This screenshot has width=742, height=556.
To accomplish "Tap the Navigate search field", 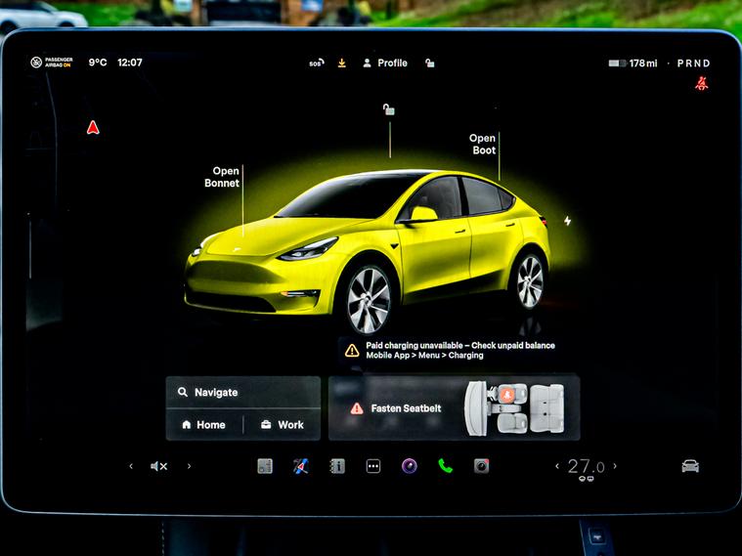I will click(x=242, y=392).
